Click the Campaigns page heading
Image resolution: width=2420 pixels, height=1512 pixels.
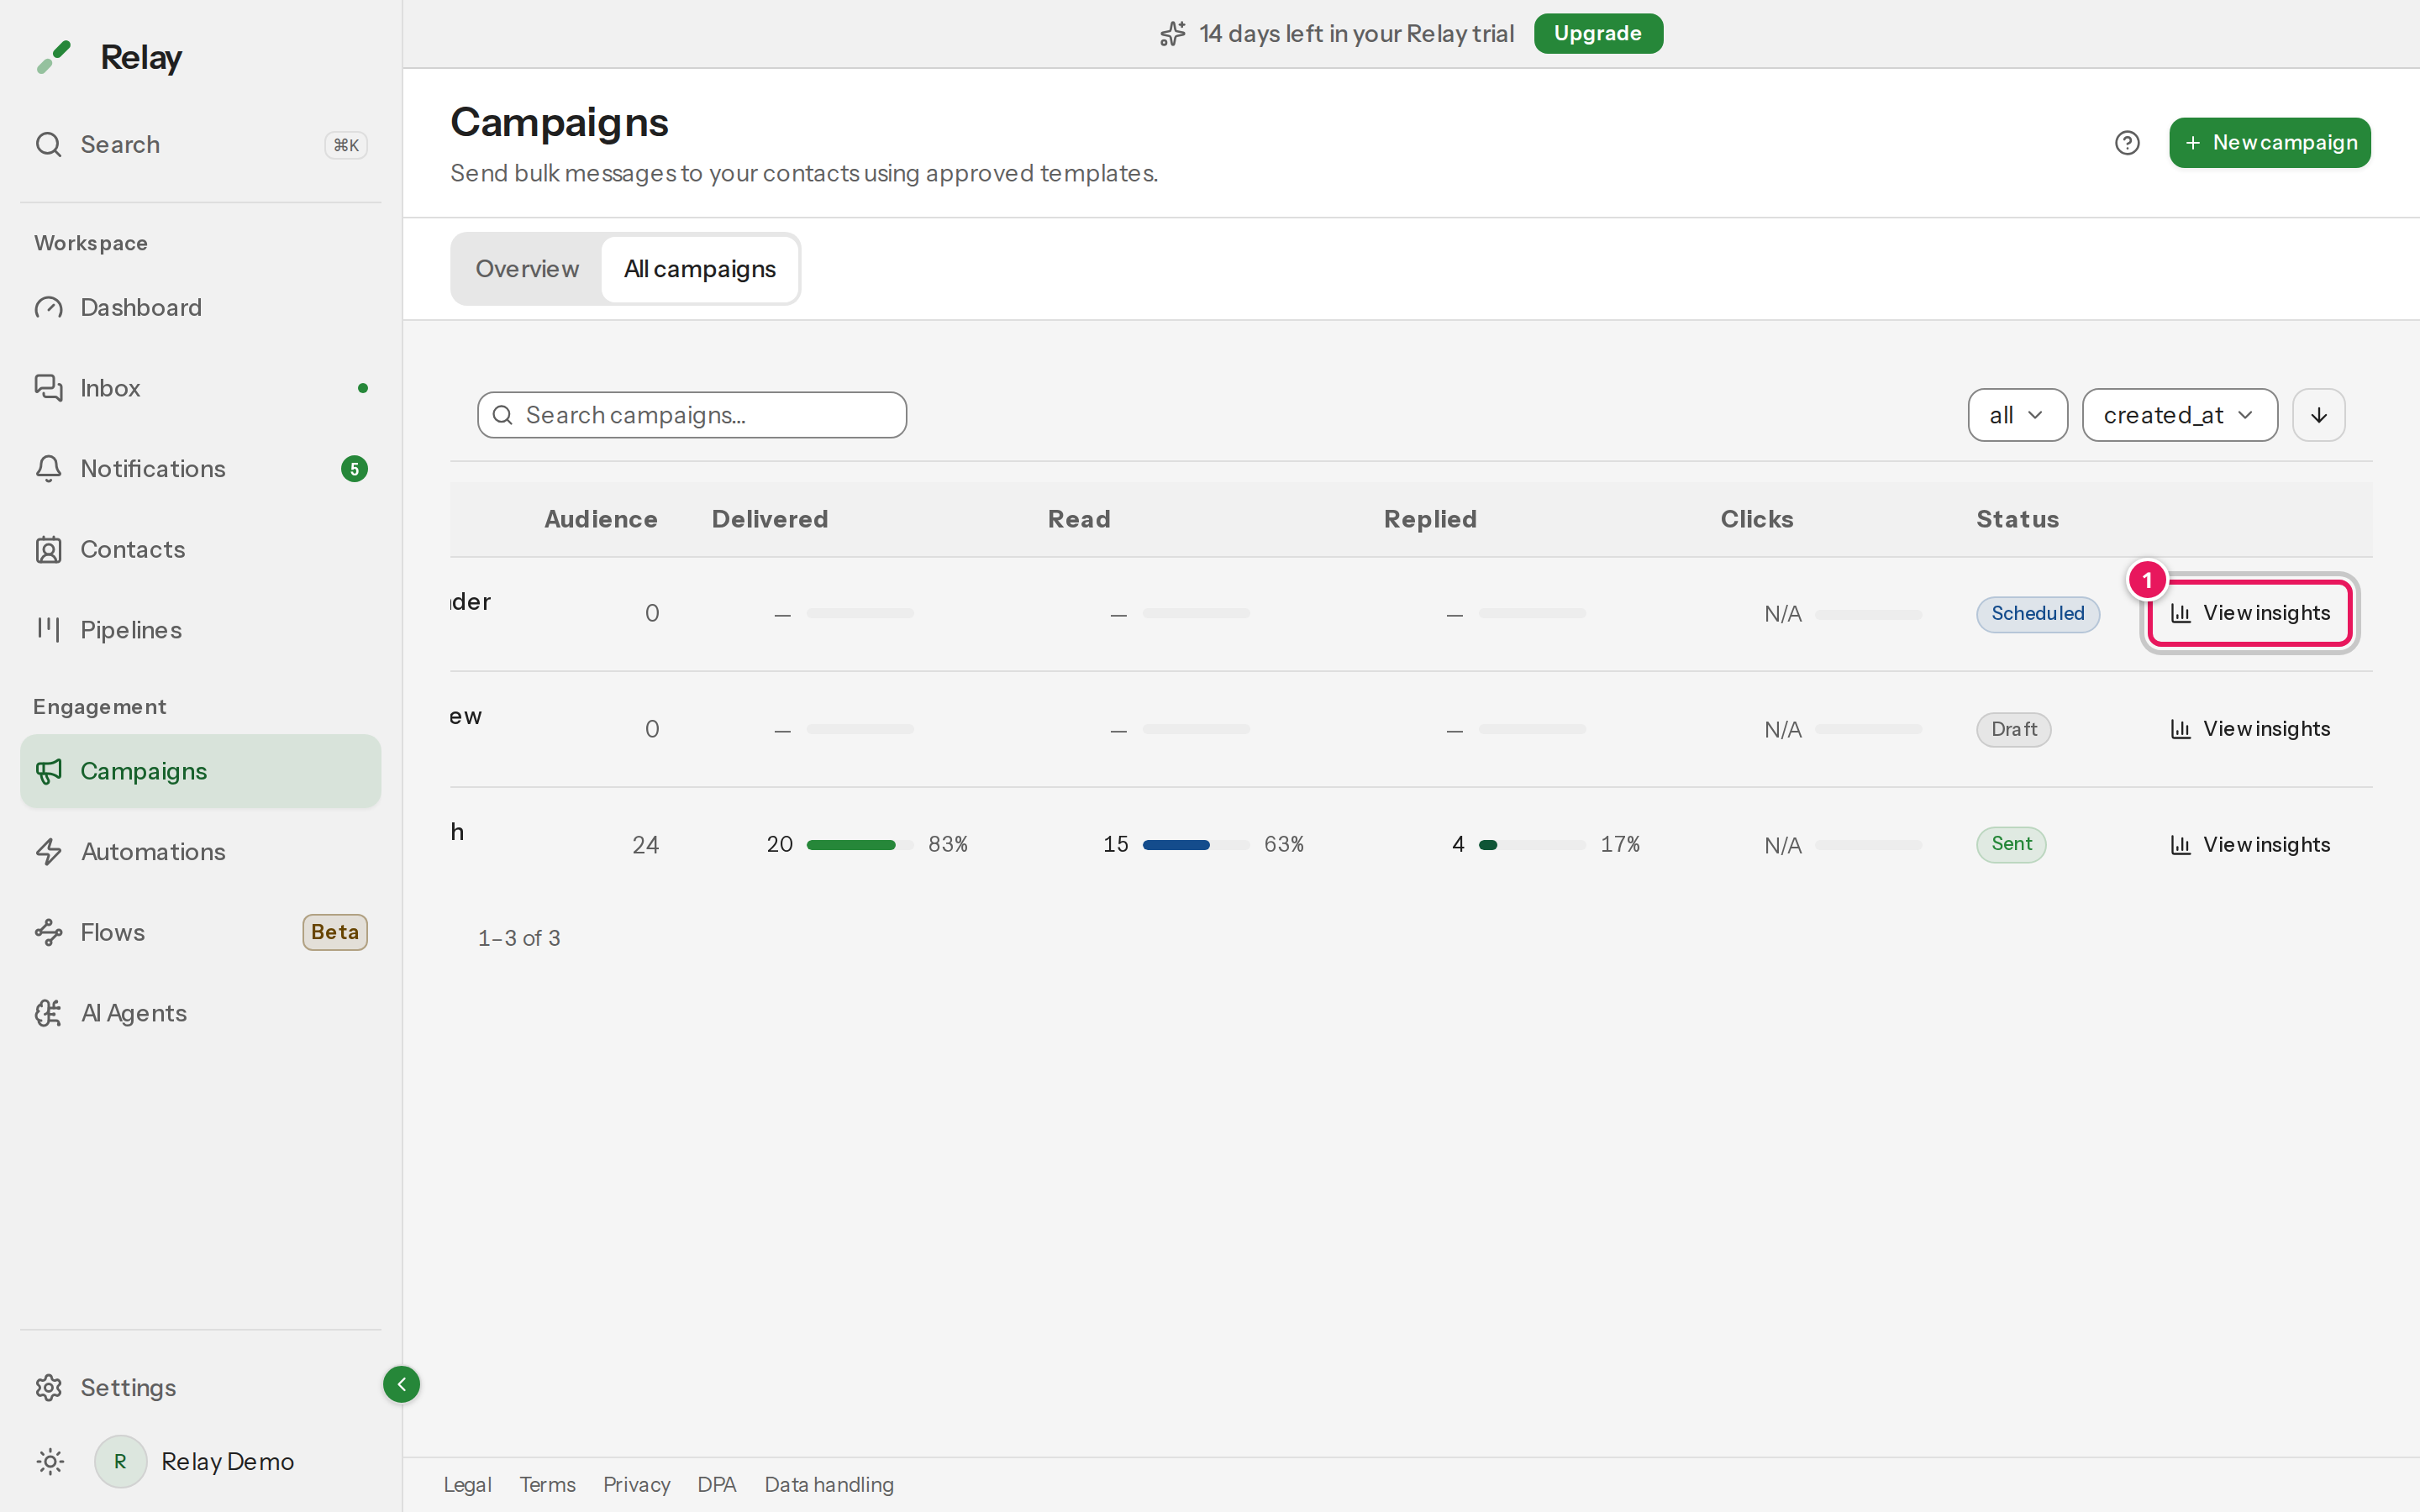559,123
